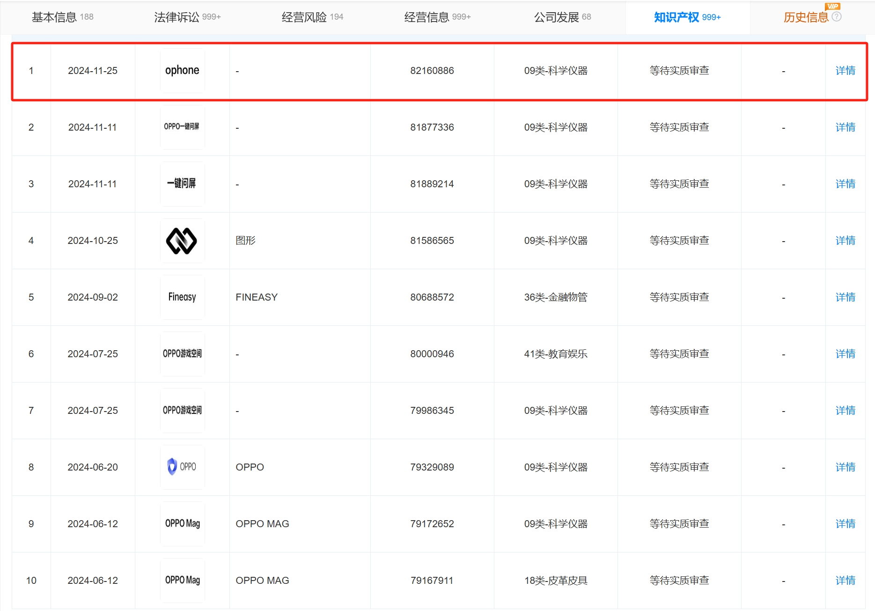Image resolution: width=875 pixels, height=611 pixels.
Task: Open the 基本信息 tab
Action: [x=62, y=17]
